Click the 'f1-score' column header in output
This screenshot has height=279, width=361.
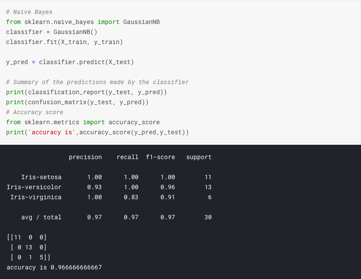pyautogui.click(x=160, y=157)
